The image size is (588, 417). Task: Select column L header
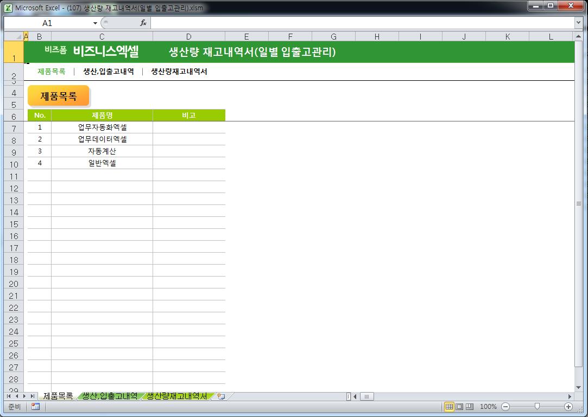(551, 36)
